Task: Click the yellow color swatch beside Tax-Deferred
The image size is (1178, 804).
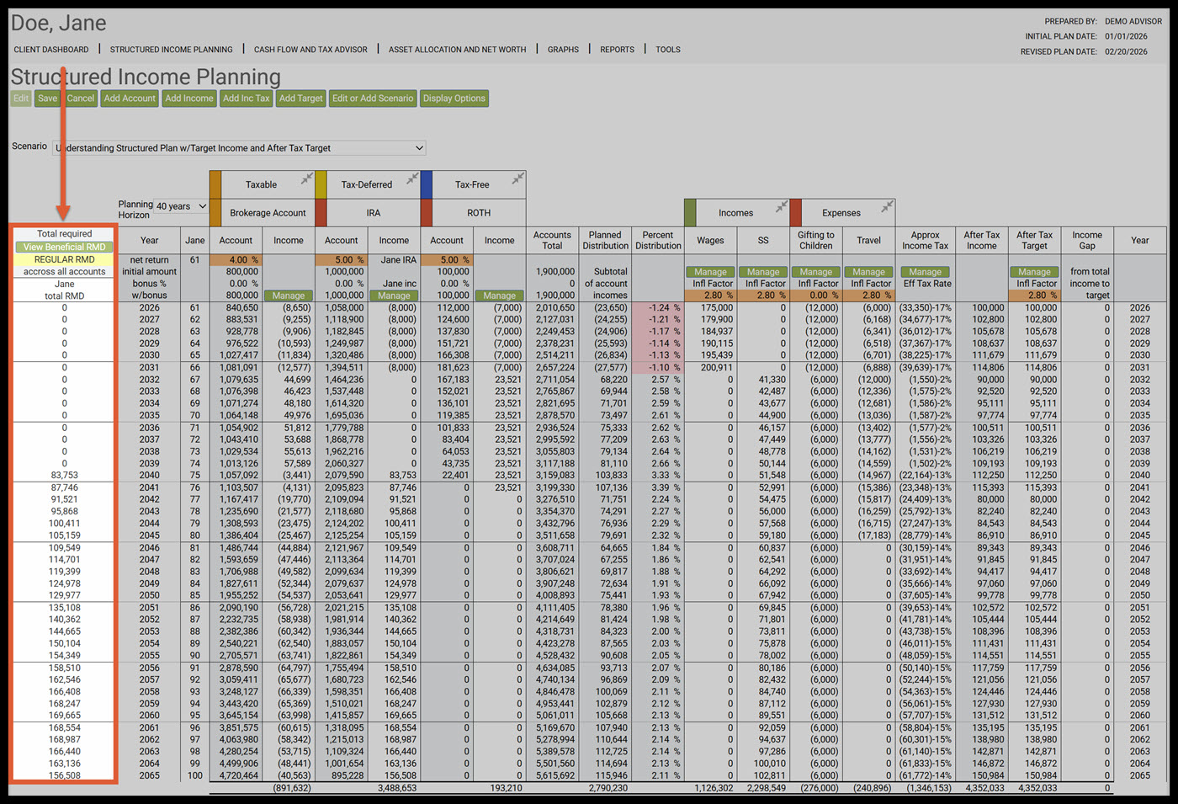Action: [321, 184]
